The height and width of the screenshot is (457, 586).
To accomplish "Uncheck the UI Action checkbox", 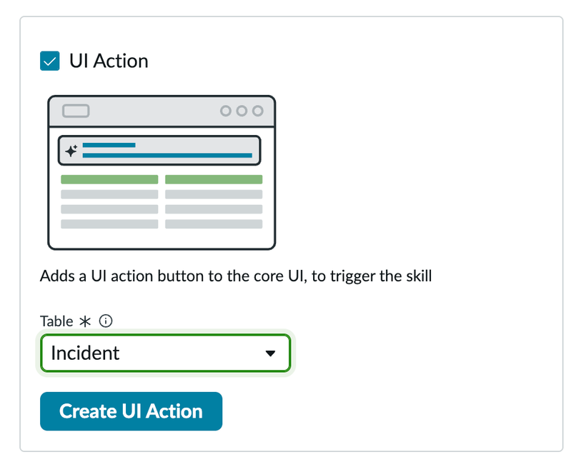I will 50,61.
